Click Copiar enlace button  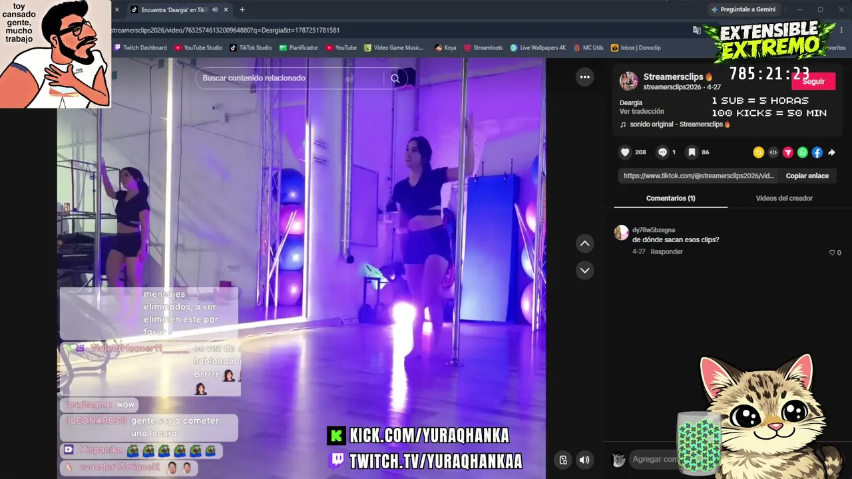point(807,176)
